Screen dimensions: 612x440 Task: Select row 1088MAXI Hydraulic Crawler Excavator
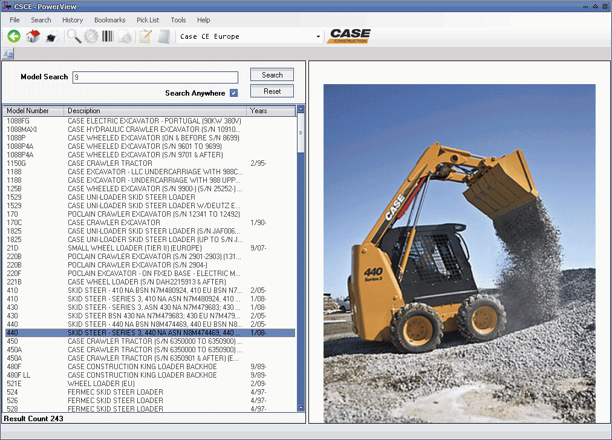pyautogui.click(x=150, y=130)
